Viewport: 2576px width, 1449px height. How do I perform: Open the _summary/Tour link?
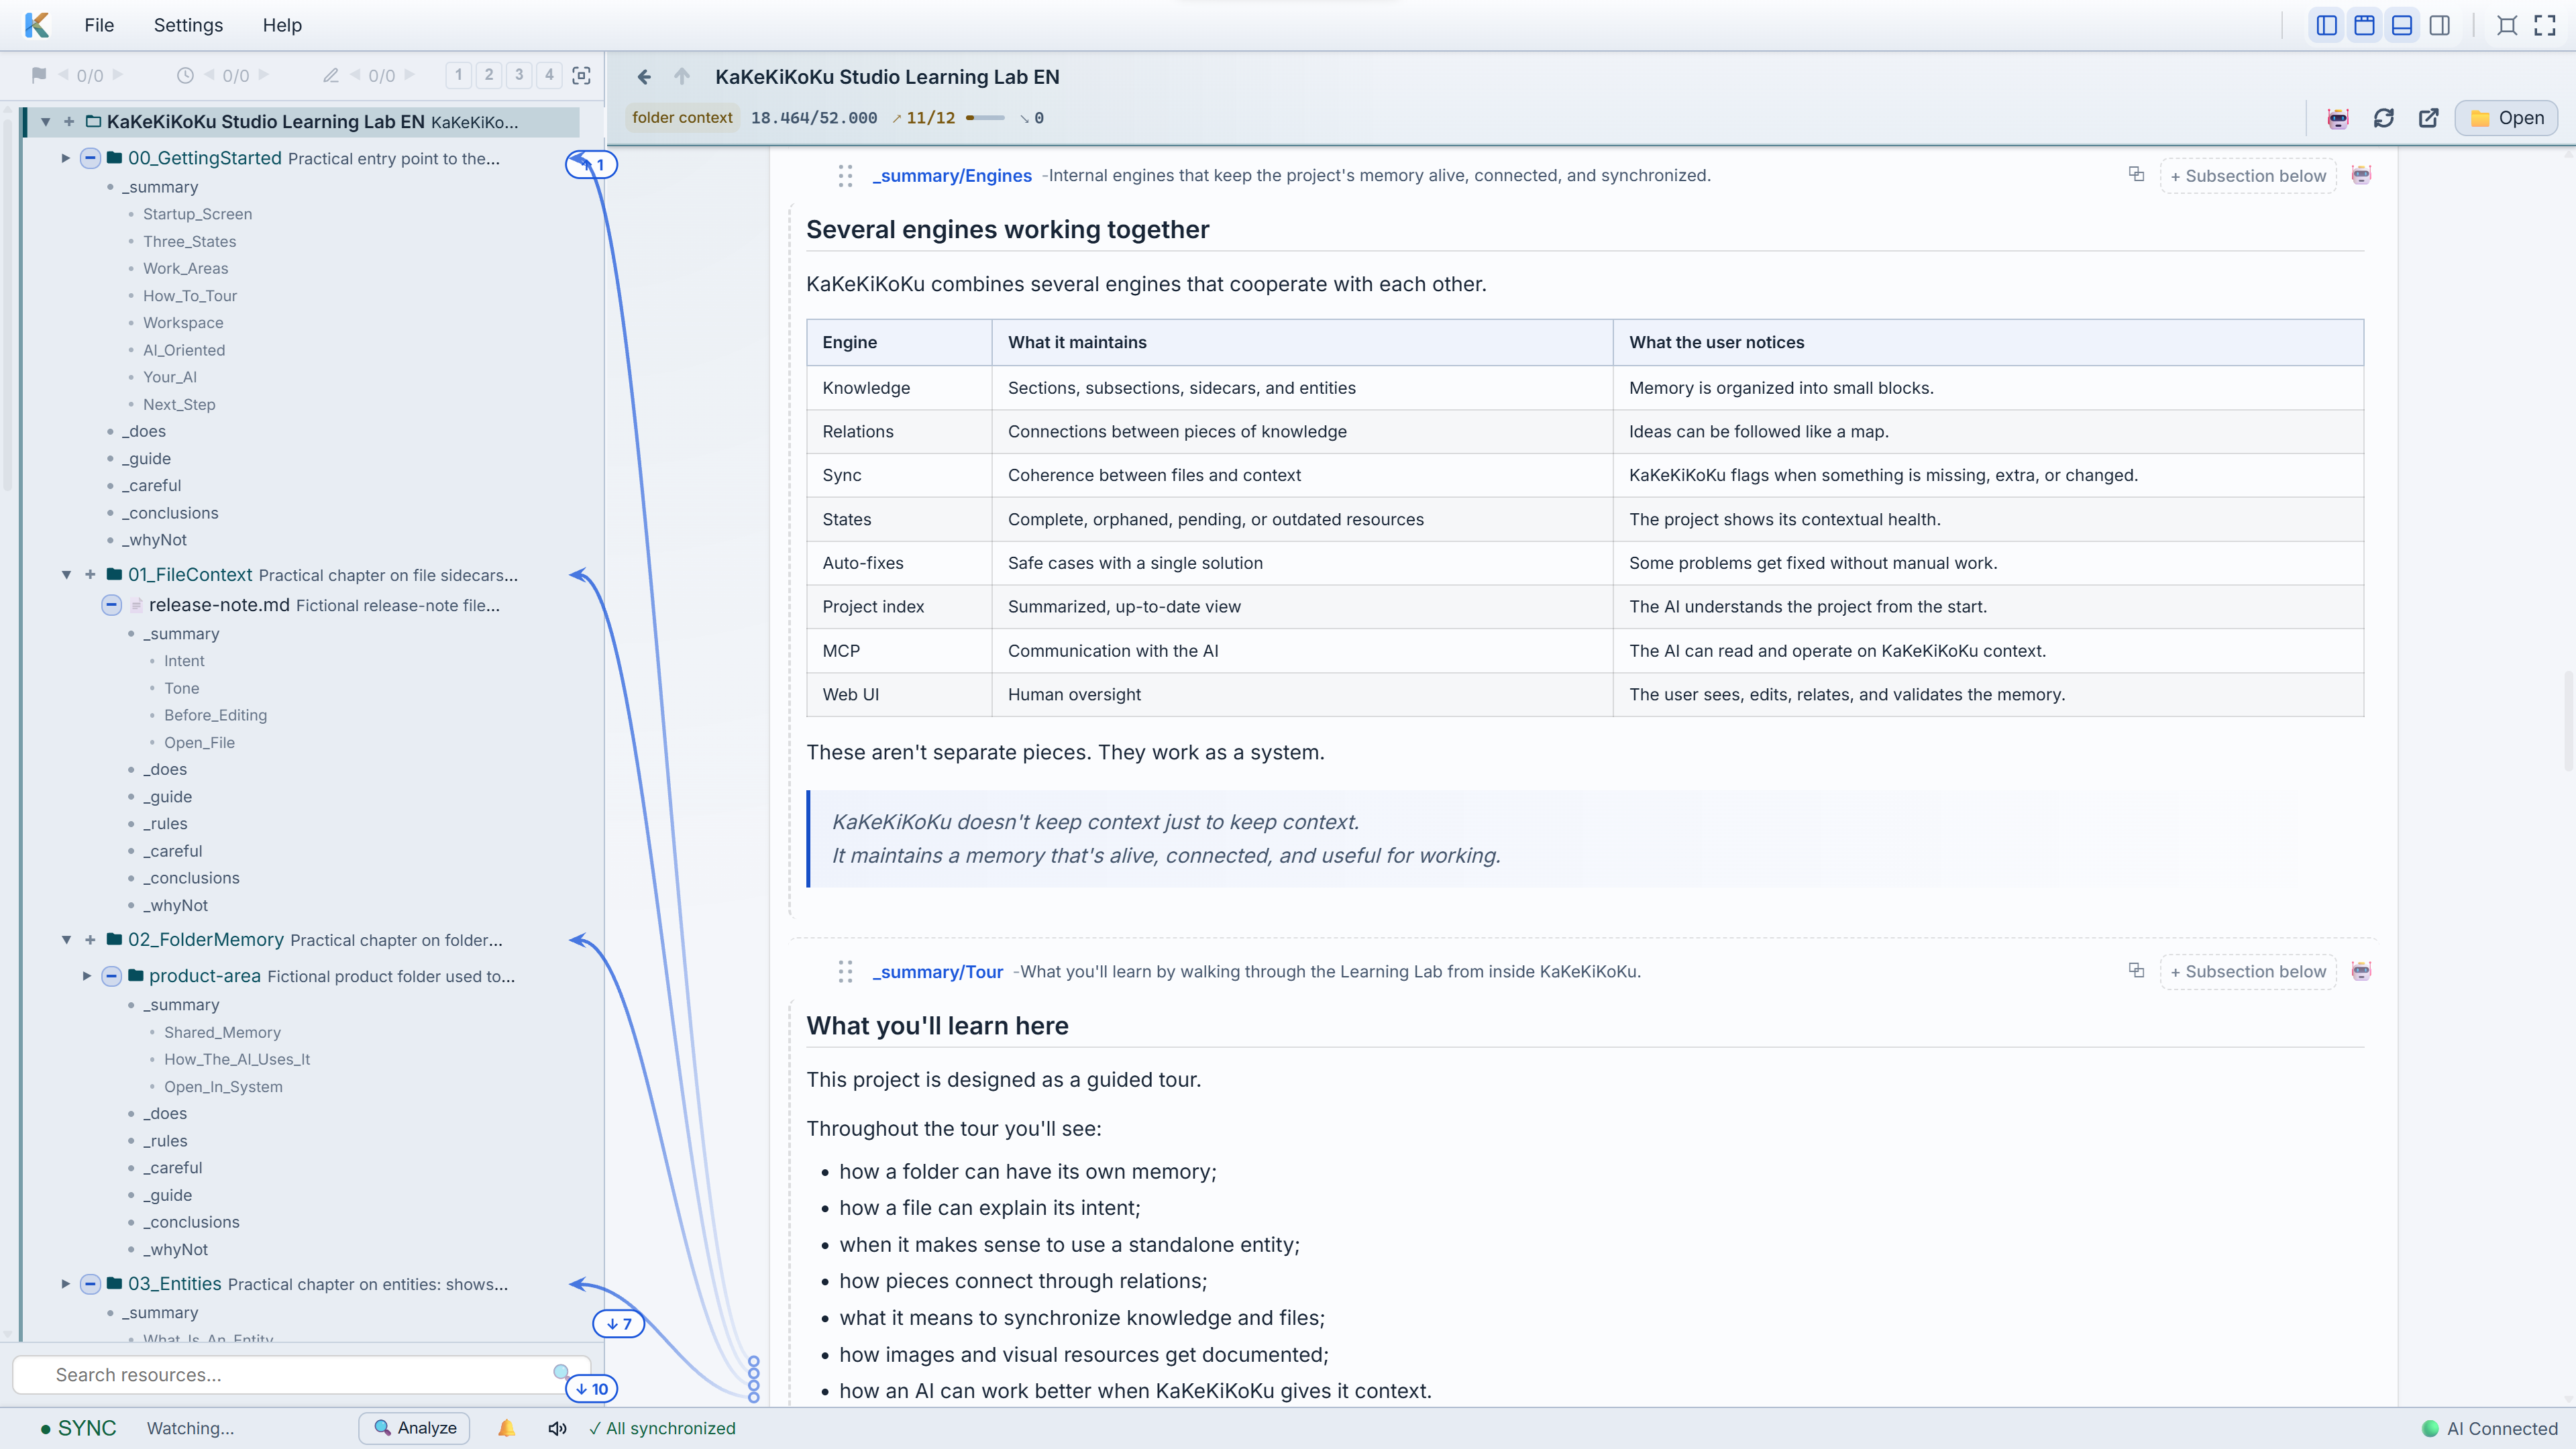[938, 972]
